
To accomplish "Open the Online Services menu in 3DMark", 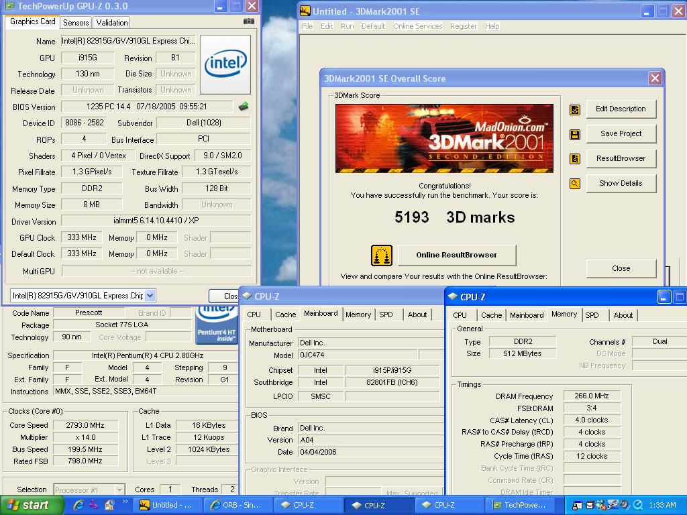I will [417, 26].
